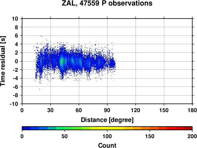This screenshot has height=148, width=197.
Task: Click the 'Distance [degree]' x-axis label
Action: 107,120
